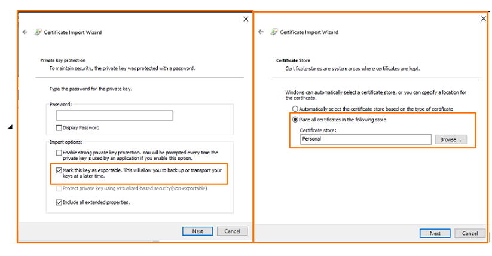Toggle the Display Password checkbox
This screenshot has height=256, width=492.
pos(59,127)
